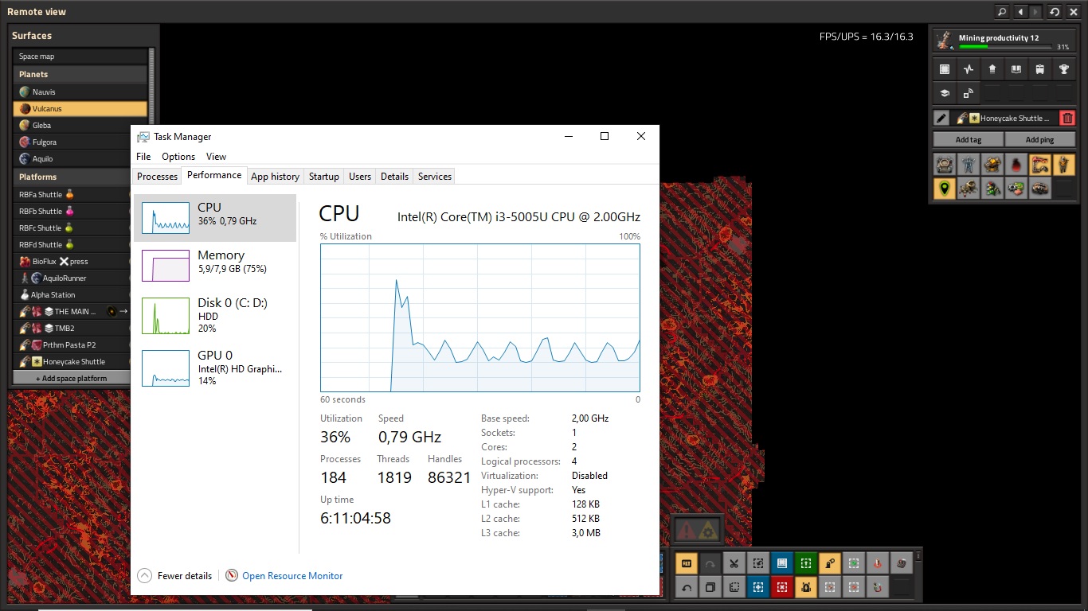
Task: Click the Add space platform button
Action: click(x=72, y=379)
